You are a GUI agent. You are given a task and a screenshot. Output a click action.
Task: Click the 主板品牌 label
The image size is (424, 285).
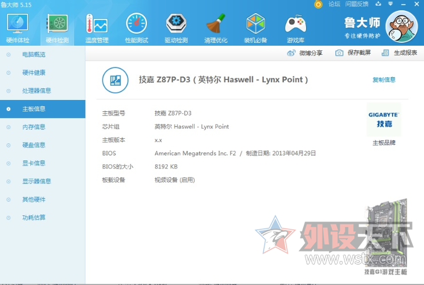[x=384, y=143]
